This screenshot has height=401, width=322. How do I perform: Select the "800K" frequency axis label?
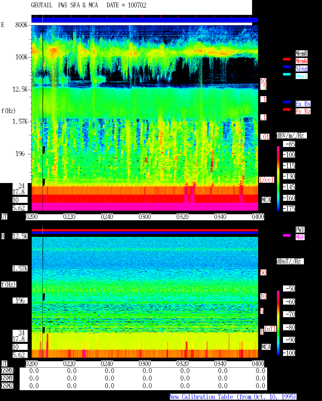[21, 25]
